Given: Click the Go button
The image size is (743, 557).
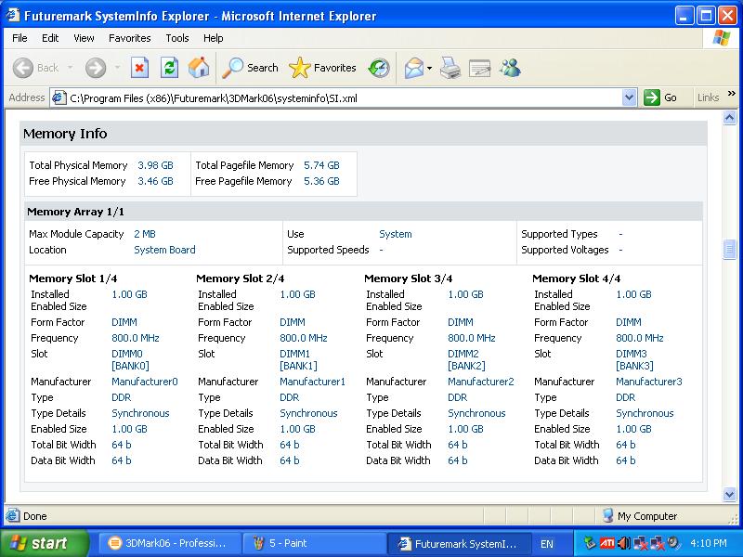Looking at the screenshot, I should (661, 97).
